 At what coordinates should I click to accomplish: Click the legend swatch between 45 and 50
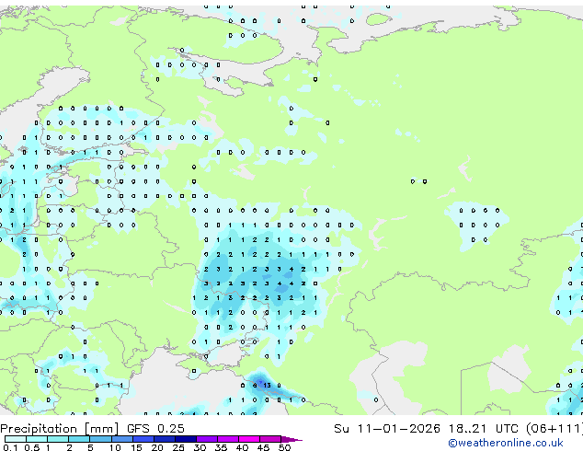pyautogui.click(x=270, y=439)
